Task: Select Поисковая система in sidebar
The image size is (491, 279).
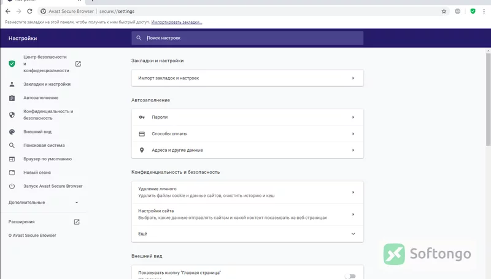Action: pos(44,146)
